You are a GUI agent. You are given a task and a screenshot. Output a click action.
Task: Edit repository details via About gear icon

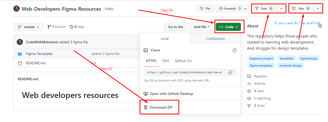[x=320, y=26]
